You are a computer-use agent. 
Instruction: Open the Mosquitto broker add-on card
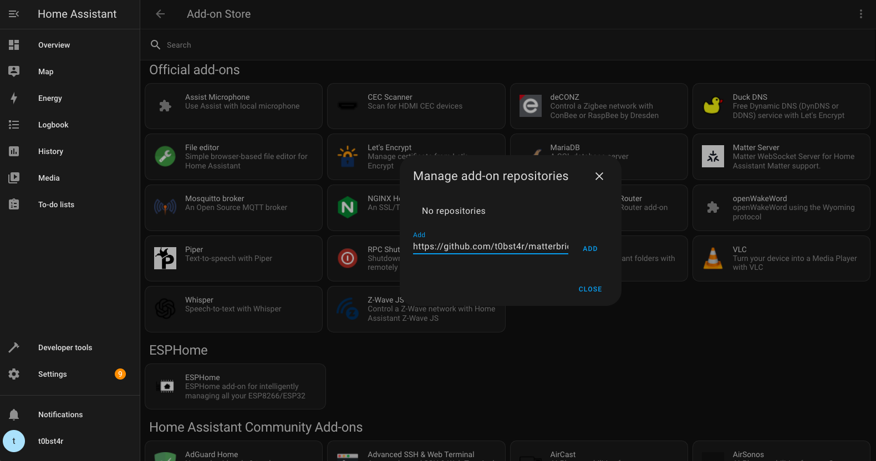click(233, 208)
